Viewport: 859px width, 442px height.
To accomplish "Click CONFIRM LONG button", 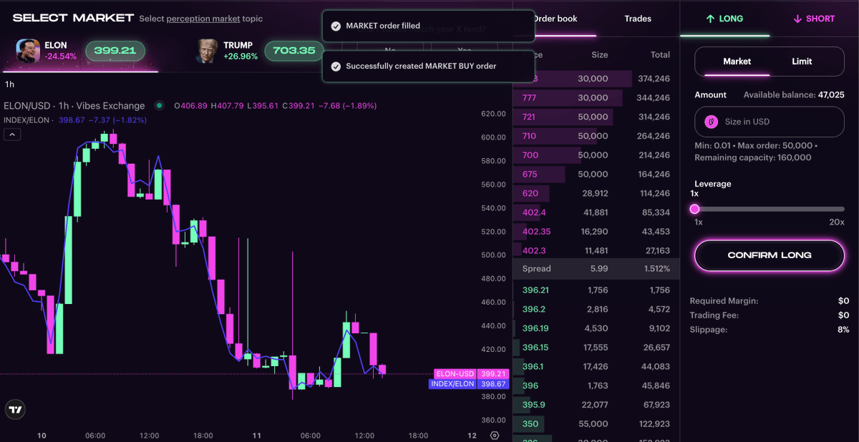I will pyautogui.click(x=770, y=255).
